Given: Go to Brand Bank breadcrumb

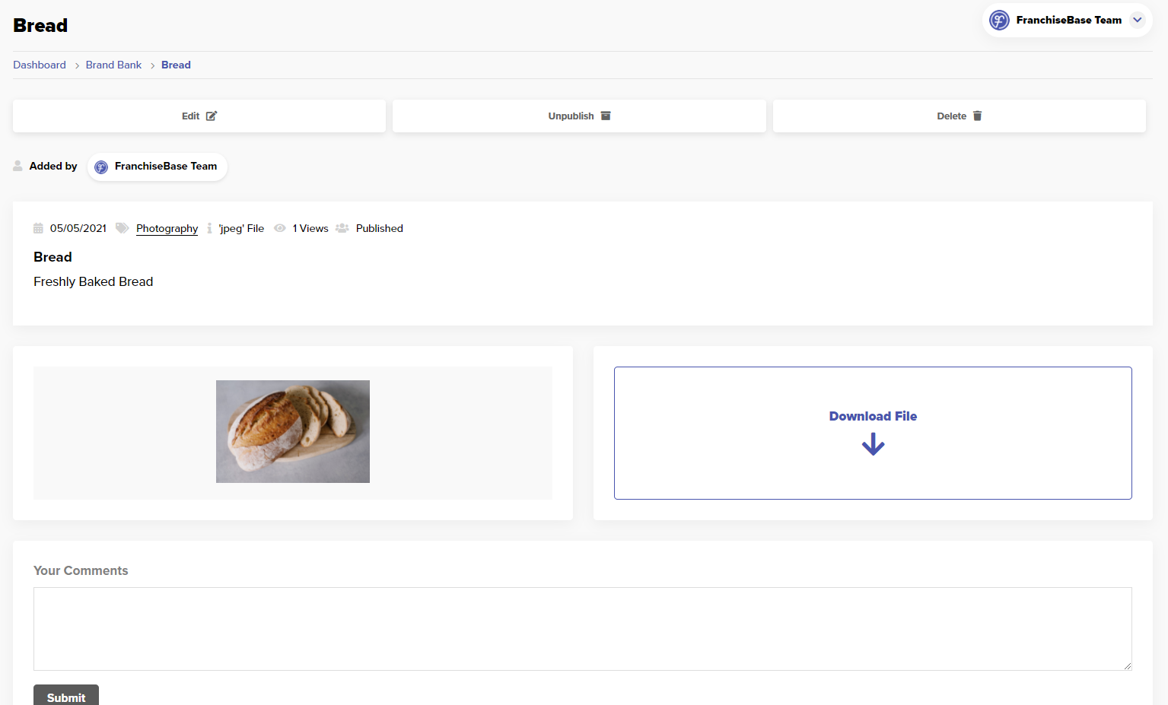Looking at the screenshot, I should click(113, 65).
